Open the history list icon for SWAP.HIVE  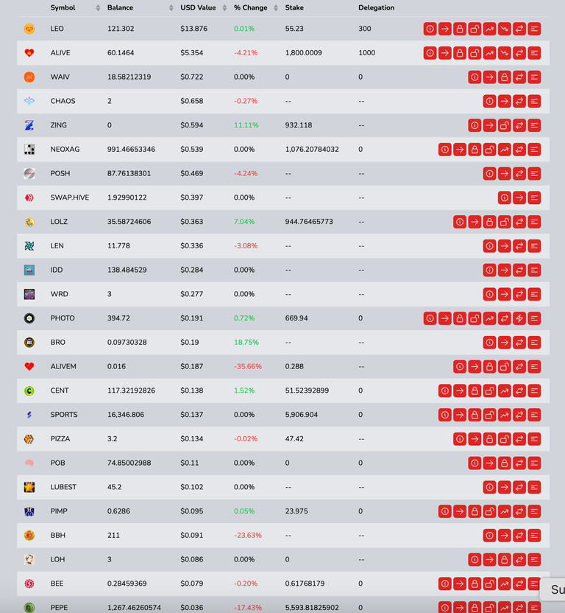[534, 197]
